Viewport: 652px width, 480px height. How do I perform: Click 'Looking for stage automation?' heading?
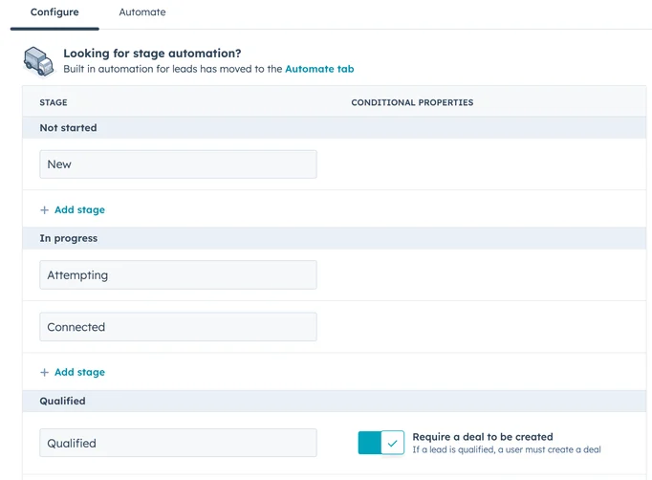[152, 54]
